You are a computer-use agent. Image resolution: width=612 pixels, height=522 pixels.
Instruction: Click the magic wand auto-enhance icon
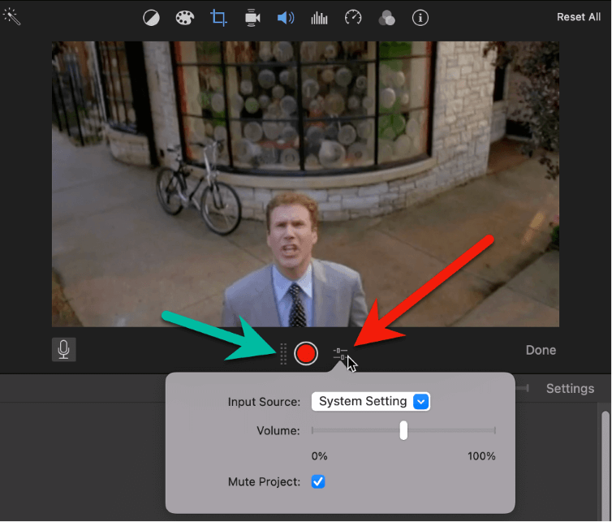(x=11, y=17)
